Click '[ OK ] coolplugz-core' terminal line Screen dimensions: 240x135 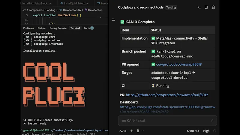[39, 37]
